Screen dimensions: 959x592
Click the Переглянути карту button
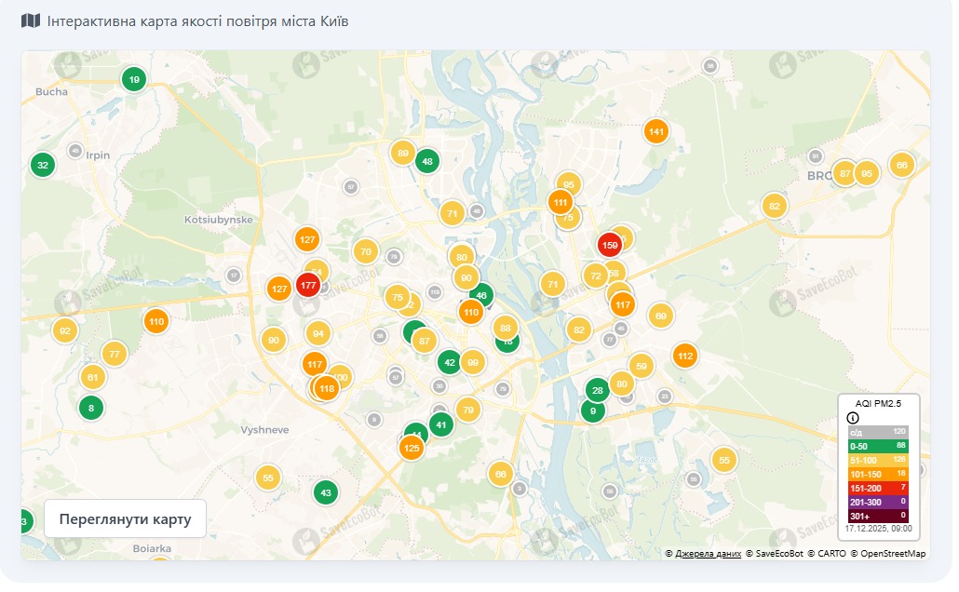tap(125, 518)
